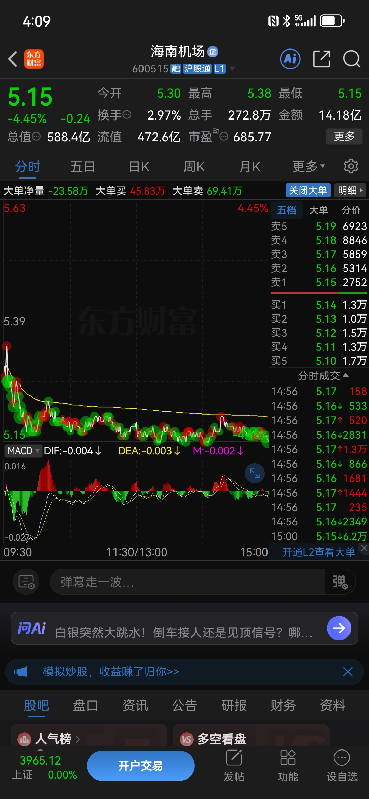The height and width of the screenshot is (799, 369).
Task: Open the Ai assistant icon
Action: [x=290, y=59]
